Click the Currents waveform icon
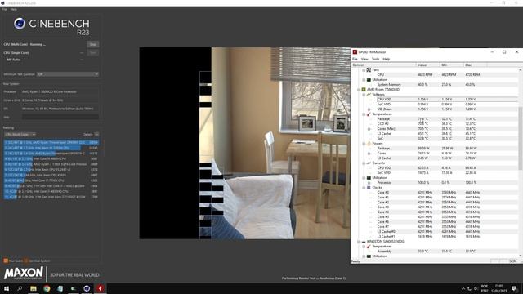523x294 pixels. click(x=369, y=163)
